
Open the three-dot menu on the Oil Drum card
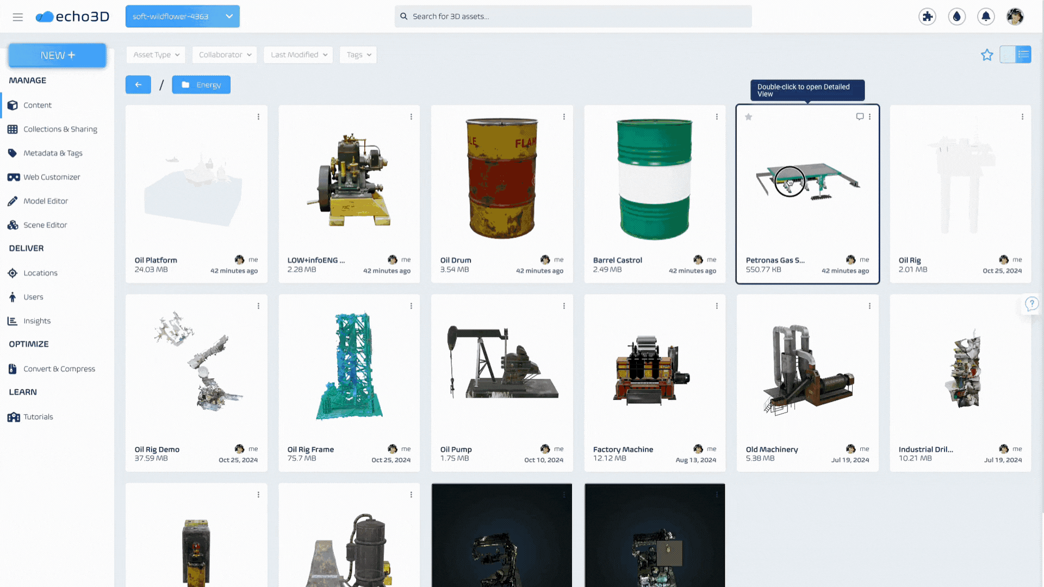(564, 117)
